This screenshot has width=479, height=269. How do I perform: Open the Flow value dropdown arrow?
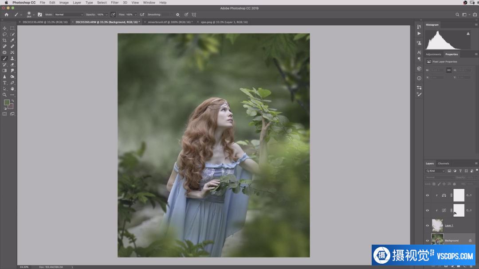coord(136,15)
